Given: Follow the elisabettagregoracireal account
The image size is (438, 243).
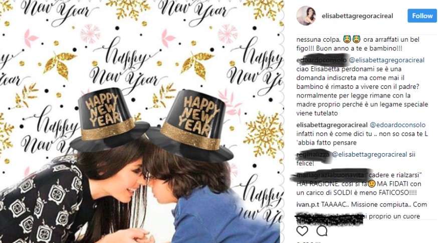Looking at the screenshot, I should tap(422, 16).
